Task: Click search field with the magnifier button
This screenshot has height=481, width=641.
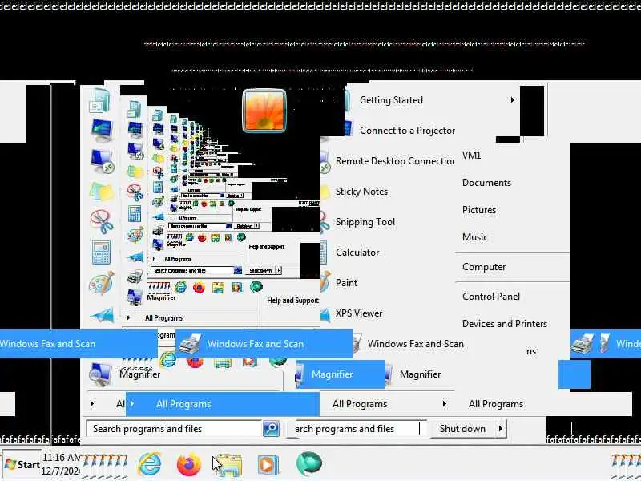Action: [175, 429]
